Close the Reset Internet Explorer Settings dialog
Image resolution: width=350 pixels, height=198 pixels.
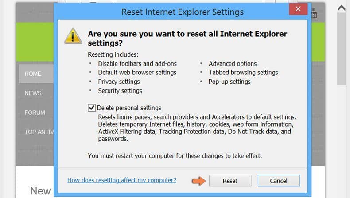point(298,9)
